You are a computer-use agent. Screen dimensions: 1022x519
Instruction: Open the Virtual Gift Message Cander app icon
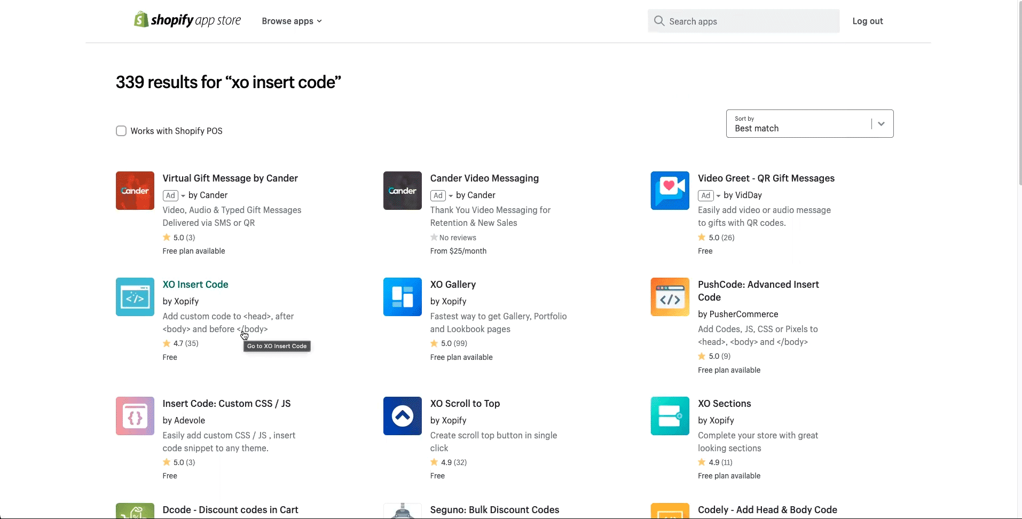pos(135,191)
